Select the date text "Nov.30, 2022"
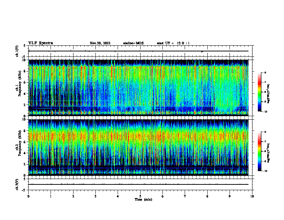284x220 pixels. click(x=100, y=43)
